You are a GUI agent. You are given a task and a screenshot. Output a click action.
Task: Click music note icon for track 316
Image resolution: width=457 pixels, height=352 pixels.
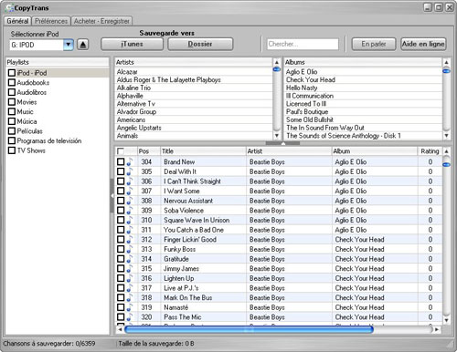click(x=130, y=278)
